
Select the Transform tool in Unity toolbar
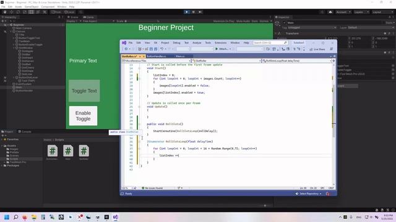point(38,12)
